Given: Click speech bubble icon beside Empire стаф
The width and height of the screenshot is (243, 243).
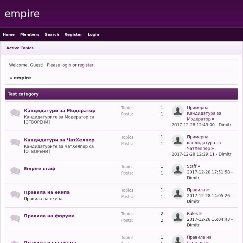Looking at the screenshot, I should point(15,171).
